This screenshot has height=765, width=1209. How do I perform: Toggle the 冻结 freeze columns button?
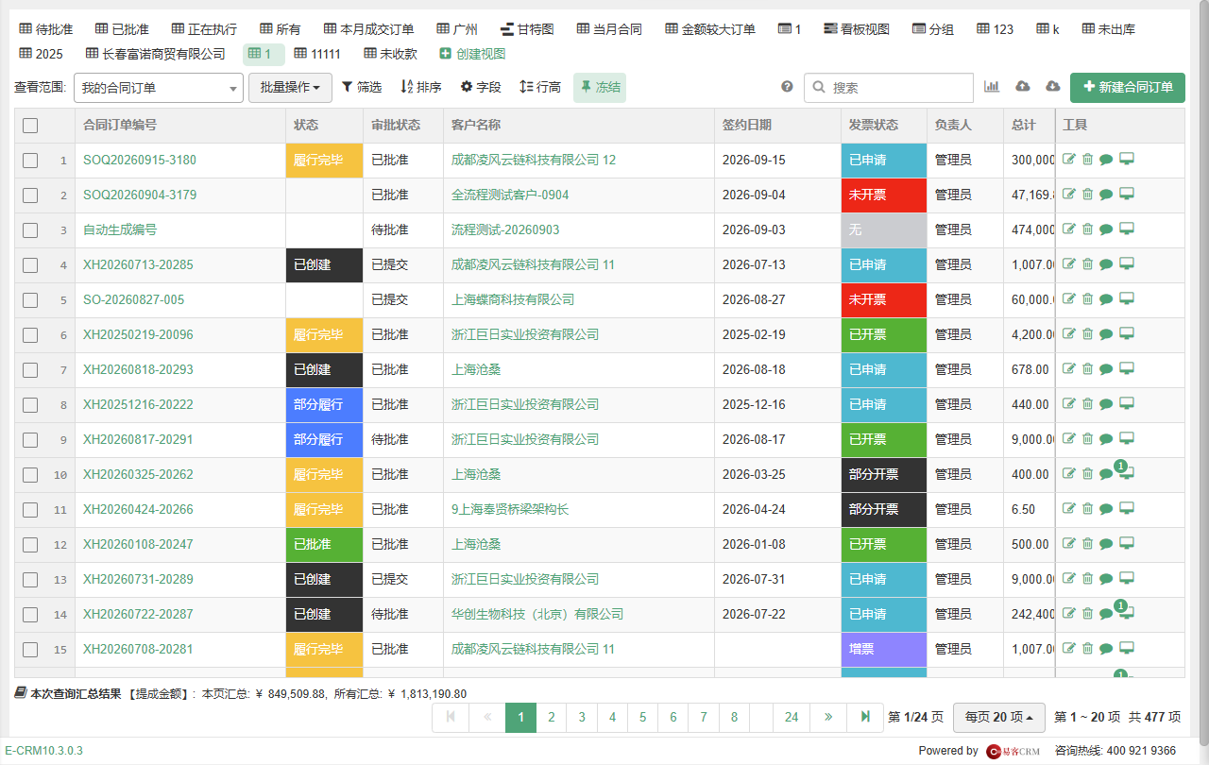click(600, 88)
